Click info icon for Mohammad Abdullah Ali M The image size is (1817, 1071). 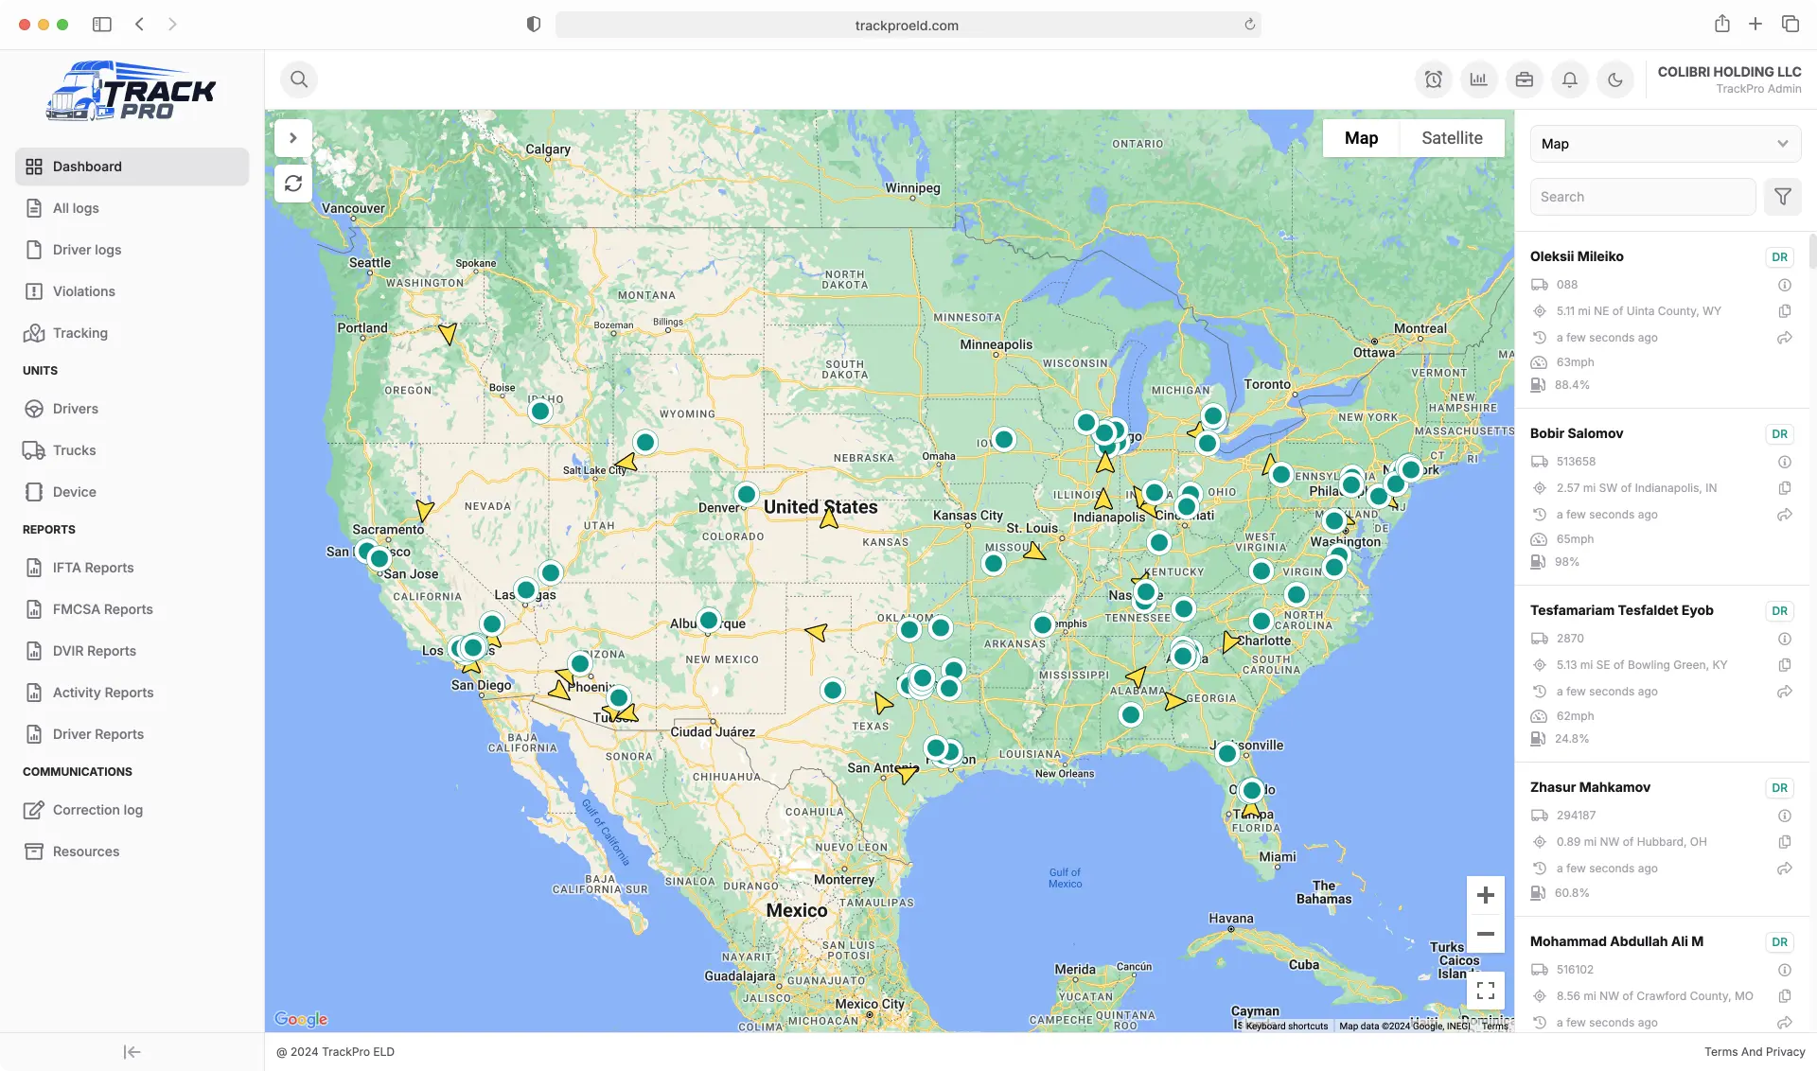pyautogui.click(x=1785, y=970)
